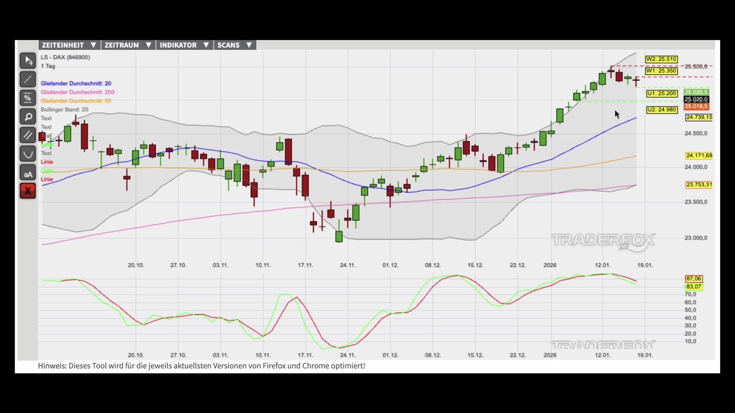Select the parallel channel lines tool
Viewport: 735px width, 413px height.
(x=28, y=135)
